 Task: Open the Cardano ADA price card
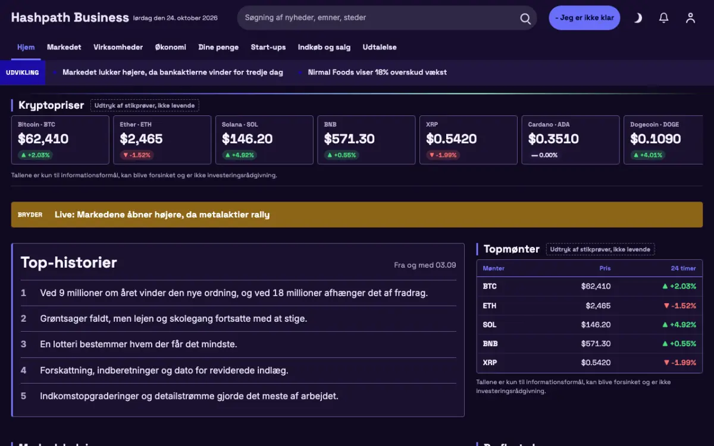tap(571, 140)
